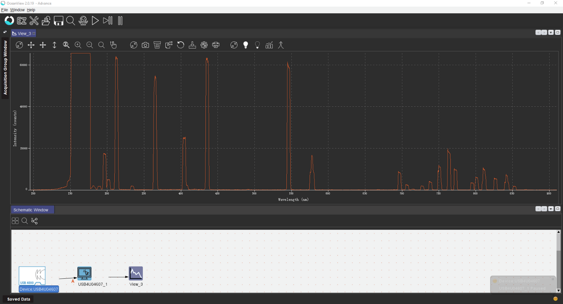
Task: Open the EZ quick-start wizard icon
Action: (x=22, y=21)
